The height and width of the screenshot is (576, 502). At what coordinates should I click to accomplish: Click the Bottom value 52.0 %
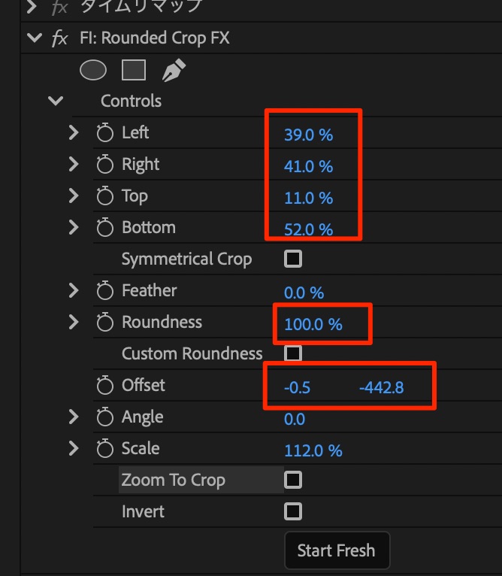[308, 230]
